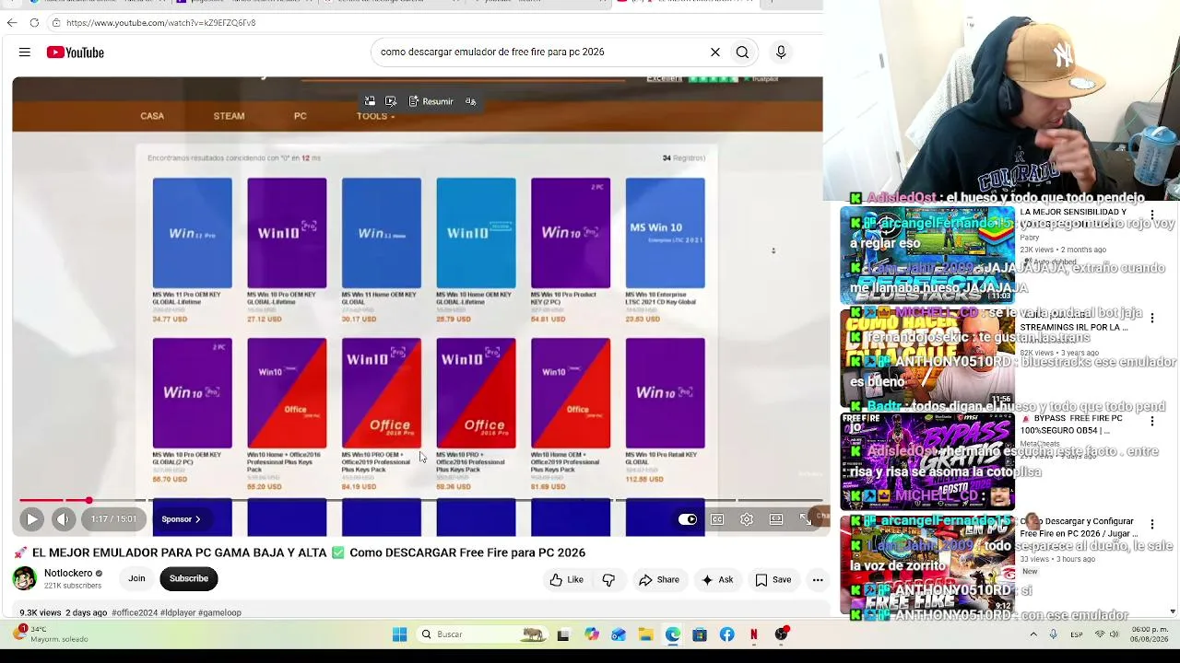Viewport: 1180px width, 663px height.
Task: Open Netflix from the taskbar
Action: tap(754, 634)
